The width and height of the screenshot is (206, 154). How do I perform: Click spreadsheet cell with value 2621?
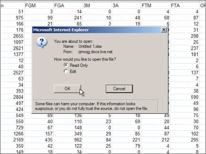(x=12, y=48)
